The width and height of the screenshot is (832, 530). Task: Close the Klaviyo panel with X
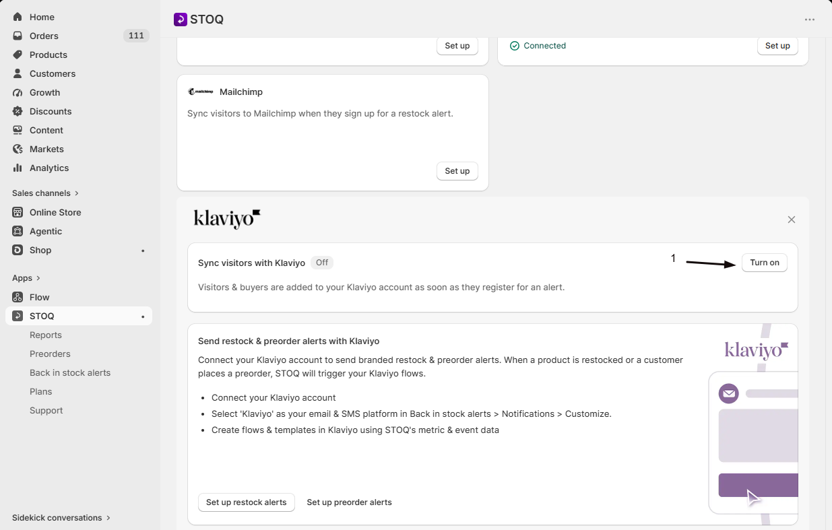792,220
